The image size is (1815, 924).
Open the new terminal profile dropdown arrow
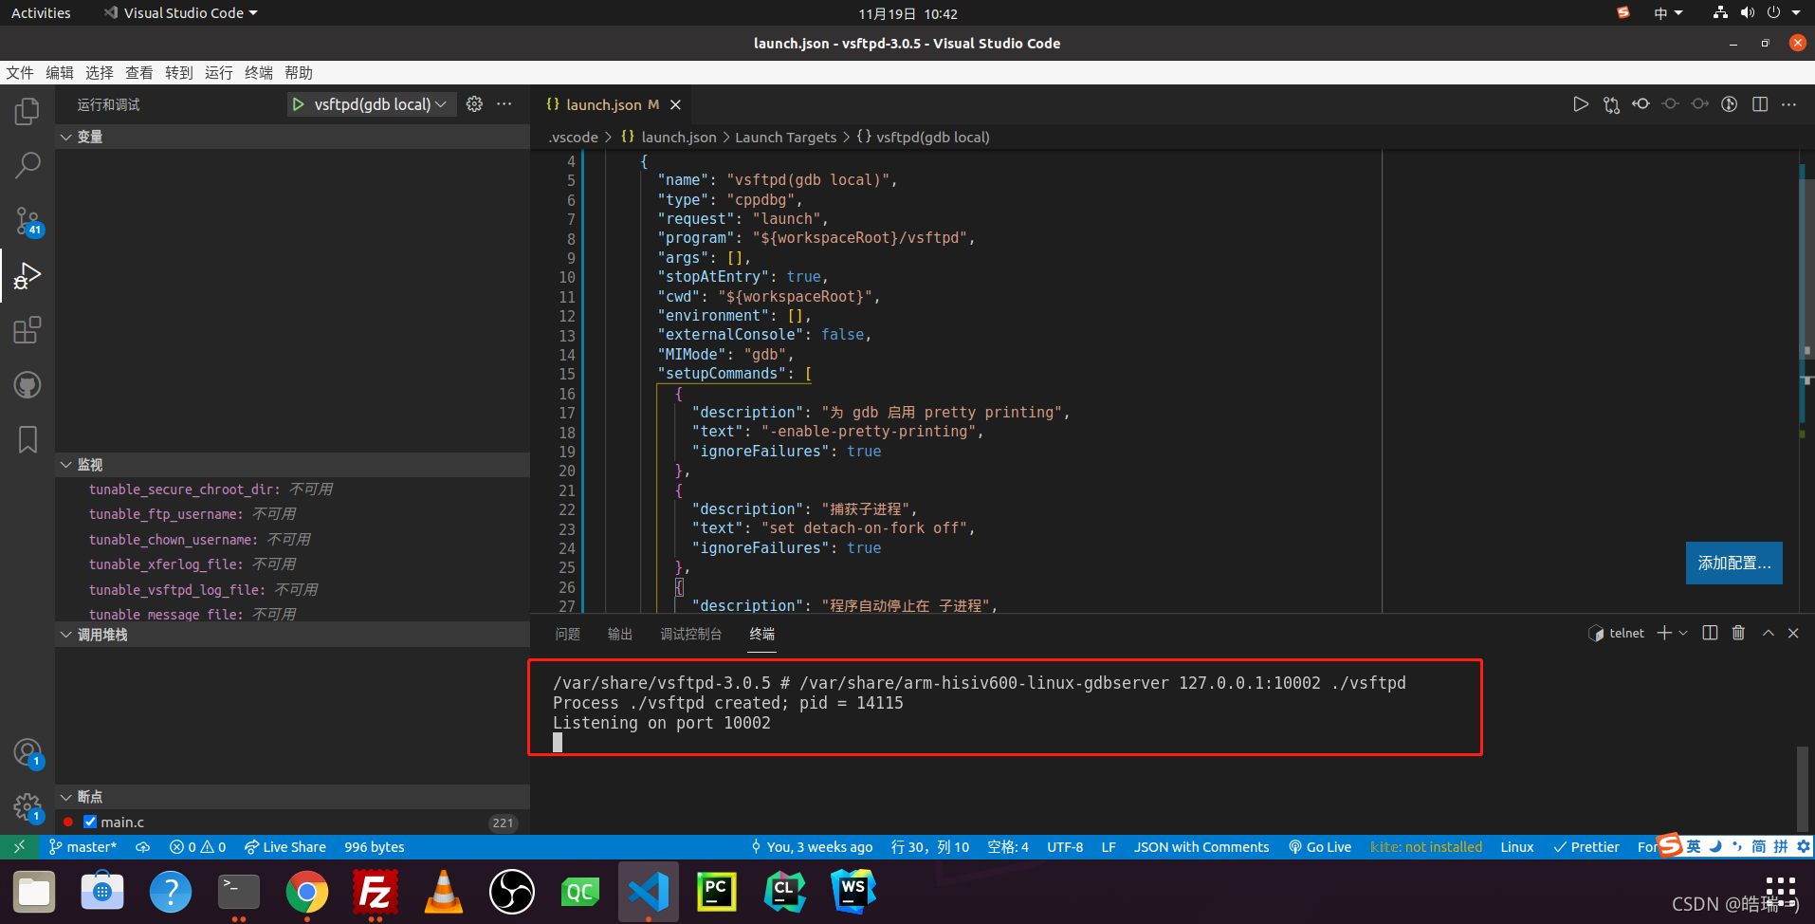(x=1683, y=633)
